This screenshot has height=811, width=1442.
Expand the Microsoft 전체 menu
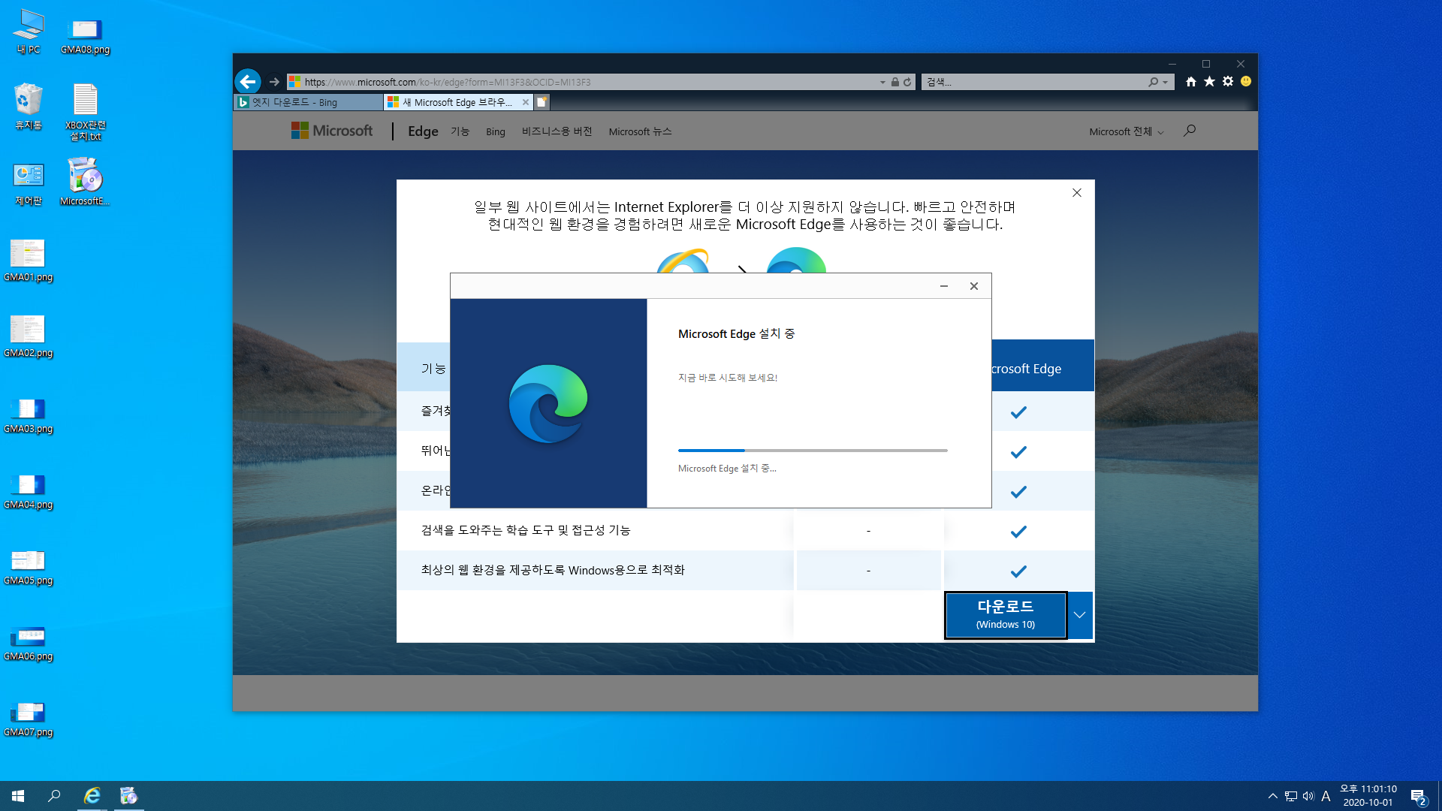[x=1126, y=131]
